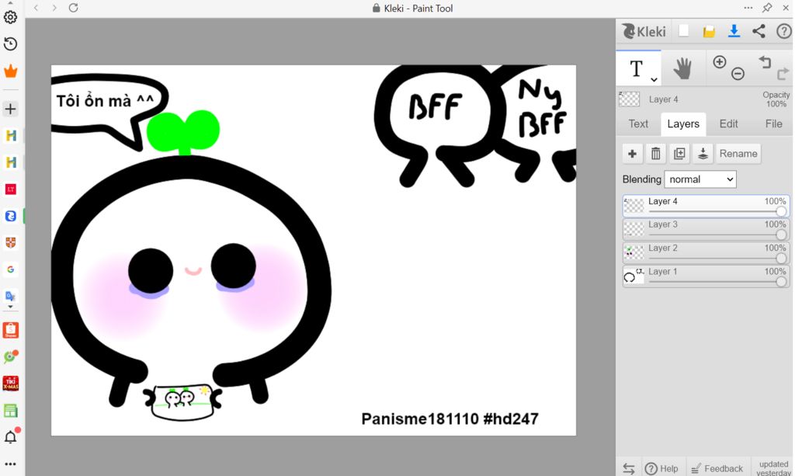Open the Feedback link
Screen dimensions: 795x476
pos(717,469)
